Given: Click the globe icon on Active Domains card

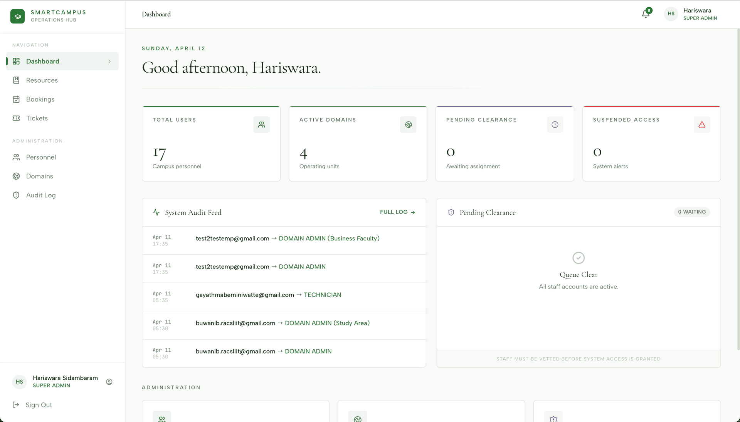Looking at the screenshot, I should pos(408,125).
